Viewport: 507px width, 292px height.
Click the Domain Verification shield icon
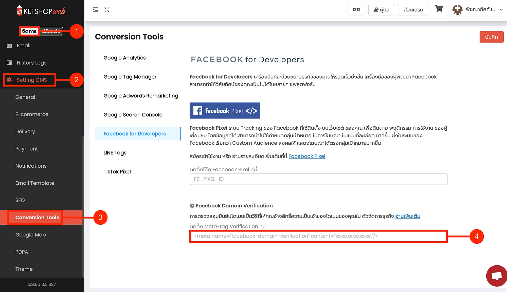point(192,206)
